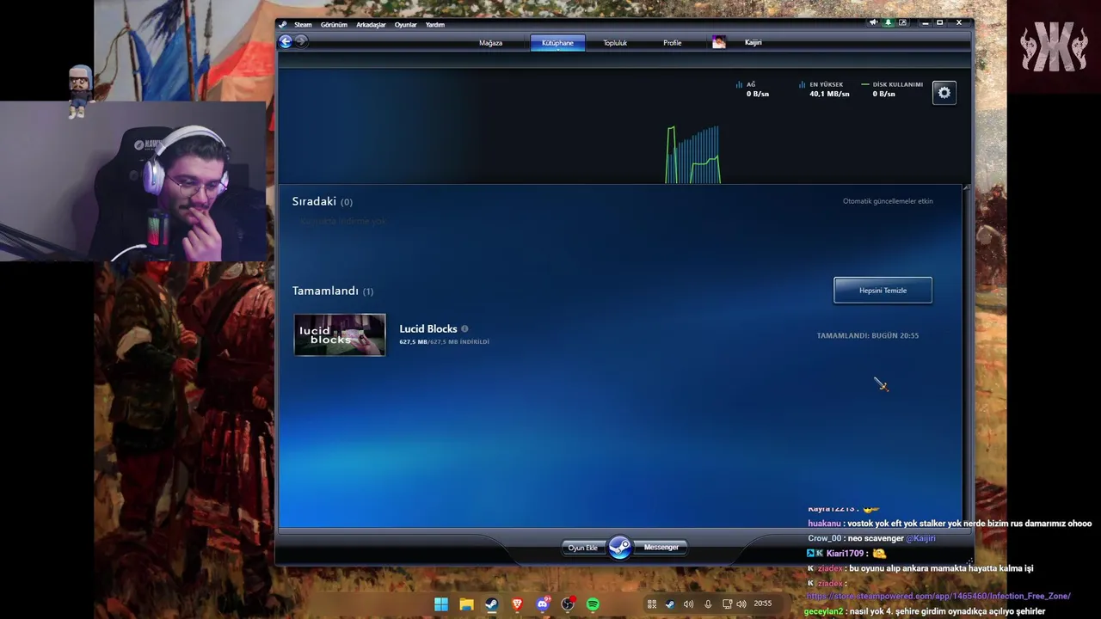Go back with the blue arrow button
1101x619 pixels.
pyautogui.click(x=286, y=41)
